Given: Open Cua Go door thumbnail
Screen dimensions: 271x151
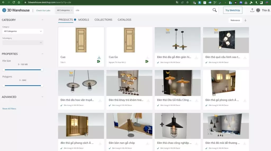Looking at the screenshot, I should click(129, 40).
